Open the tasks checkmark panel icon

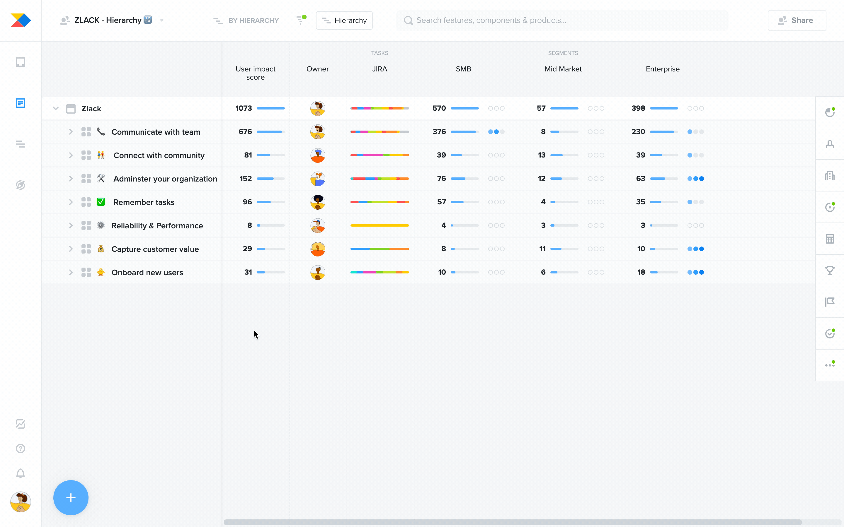pos(830,333)
